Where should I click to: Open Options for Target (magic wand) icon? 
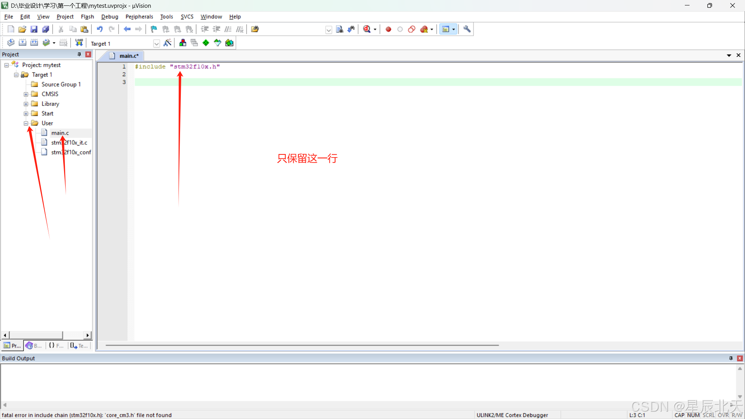point(168,43)
